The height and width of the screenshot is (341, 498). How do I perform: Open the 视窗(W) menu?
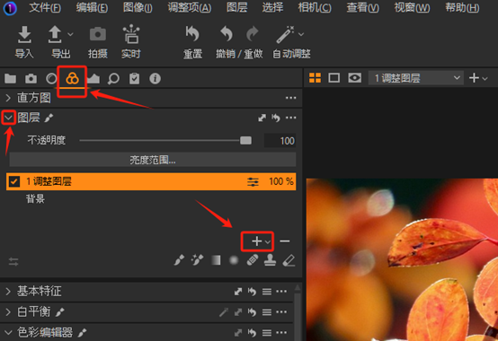tap(412, 7)
